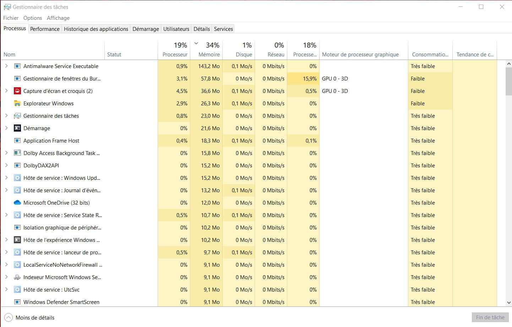Open the Affichage menu
The width and height of the screenshot is (512, 327).
coord(58,18)
